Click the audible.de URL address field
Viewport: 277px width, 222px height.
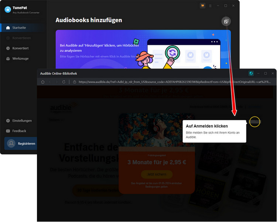click(175, 82)
